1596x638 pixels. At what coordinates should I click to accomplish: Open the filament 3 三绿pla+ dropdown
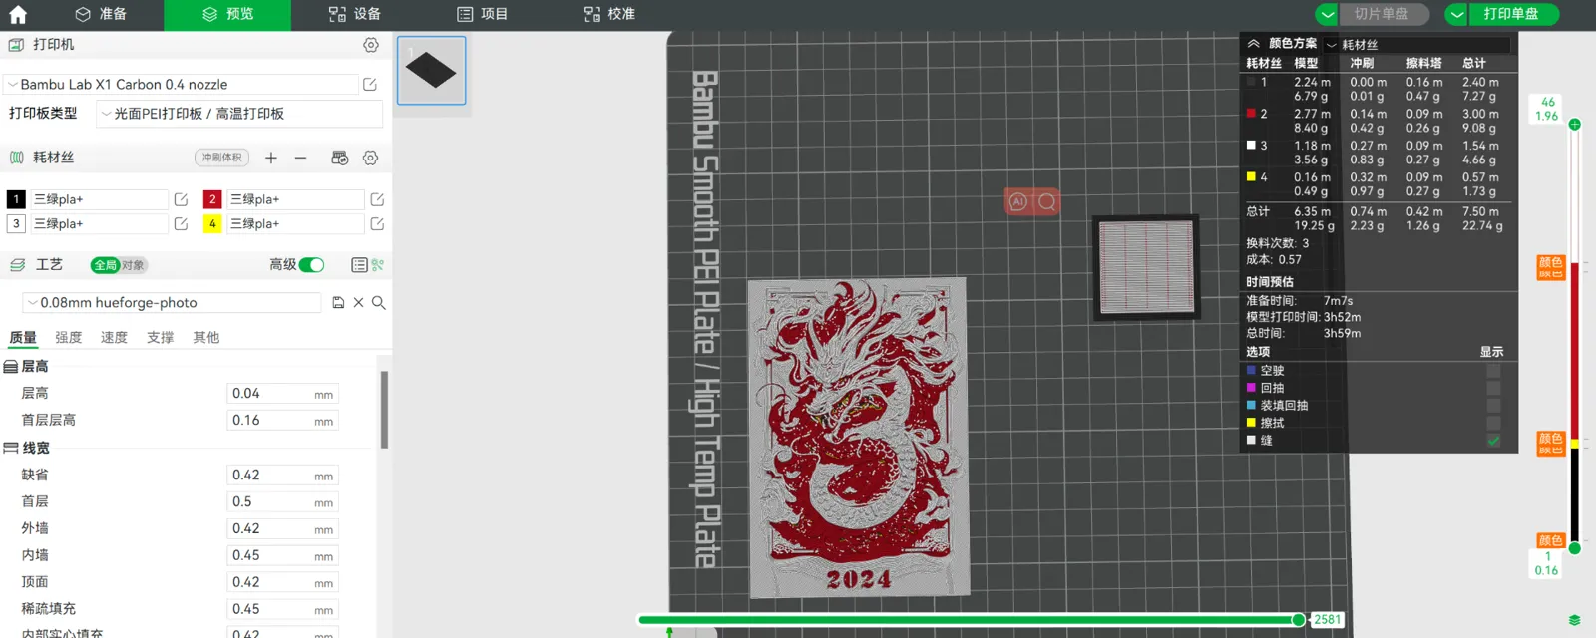99,224
